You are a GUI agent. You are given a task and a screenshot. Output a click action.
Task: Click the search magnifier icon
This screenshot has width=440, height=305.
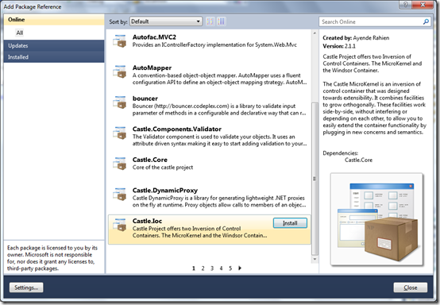[426, 21]
